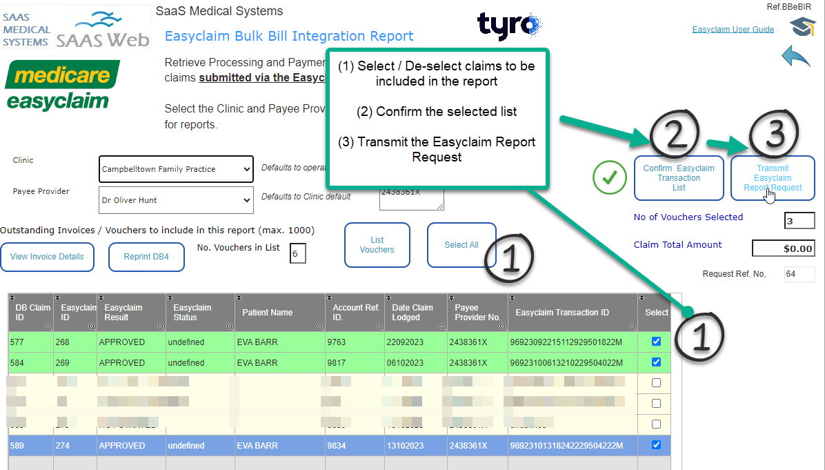825x470 pixels.
Task: Click the No. Vouchers in List field
Action: click(298, 254)
